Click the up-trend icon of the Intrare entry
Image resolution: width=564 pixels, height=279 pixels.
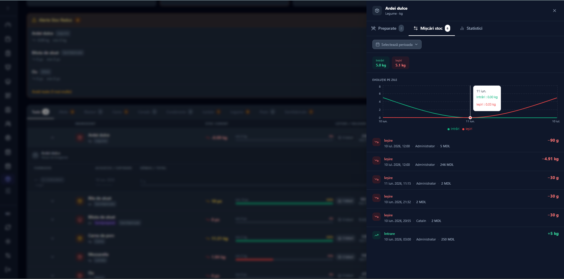(376, 235)
